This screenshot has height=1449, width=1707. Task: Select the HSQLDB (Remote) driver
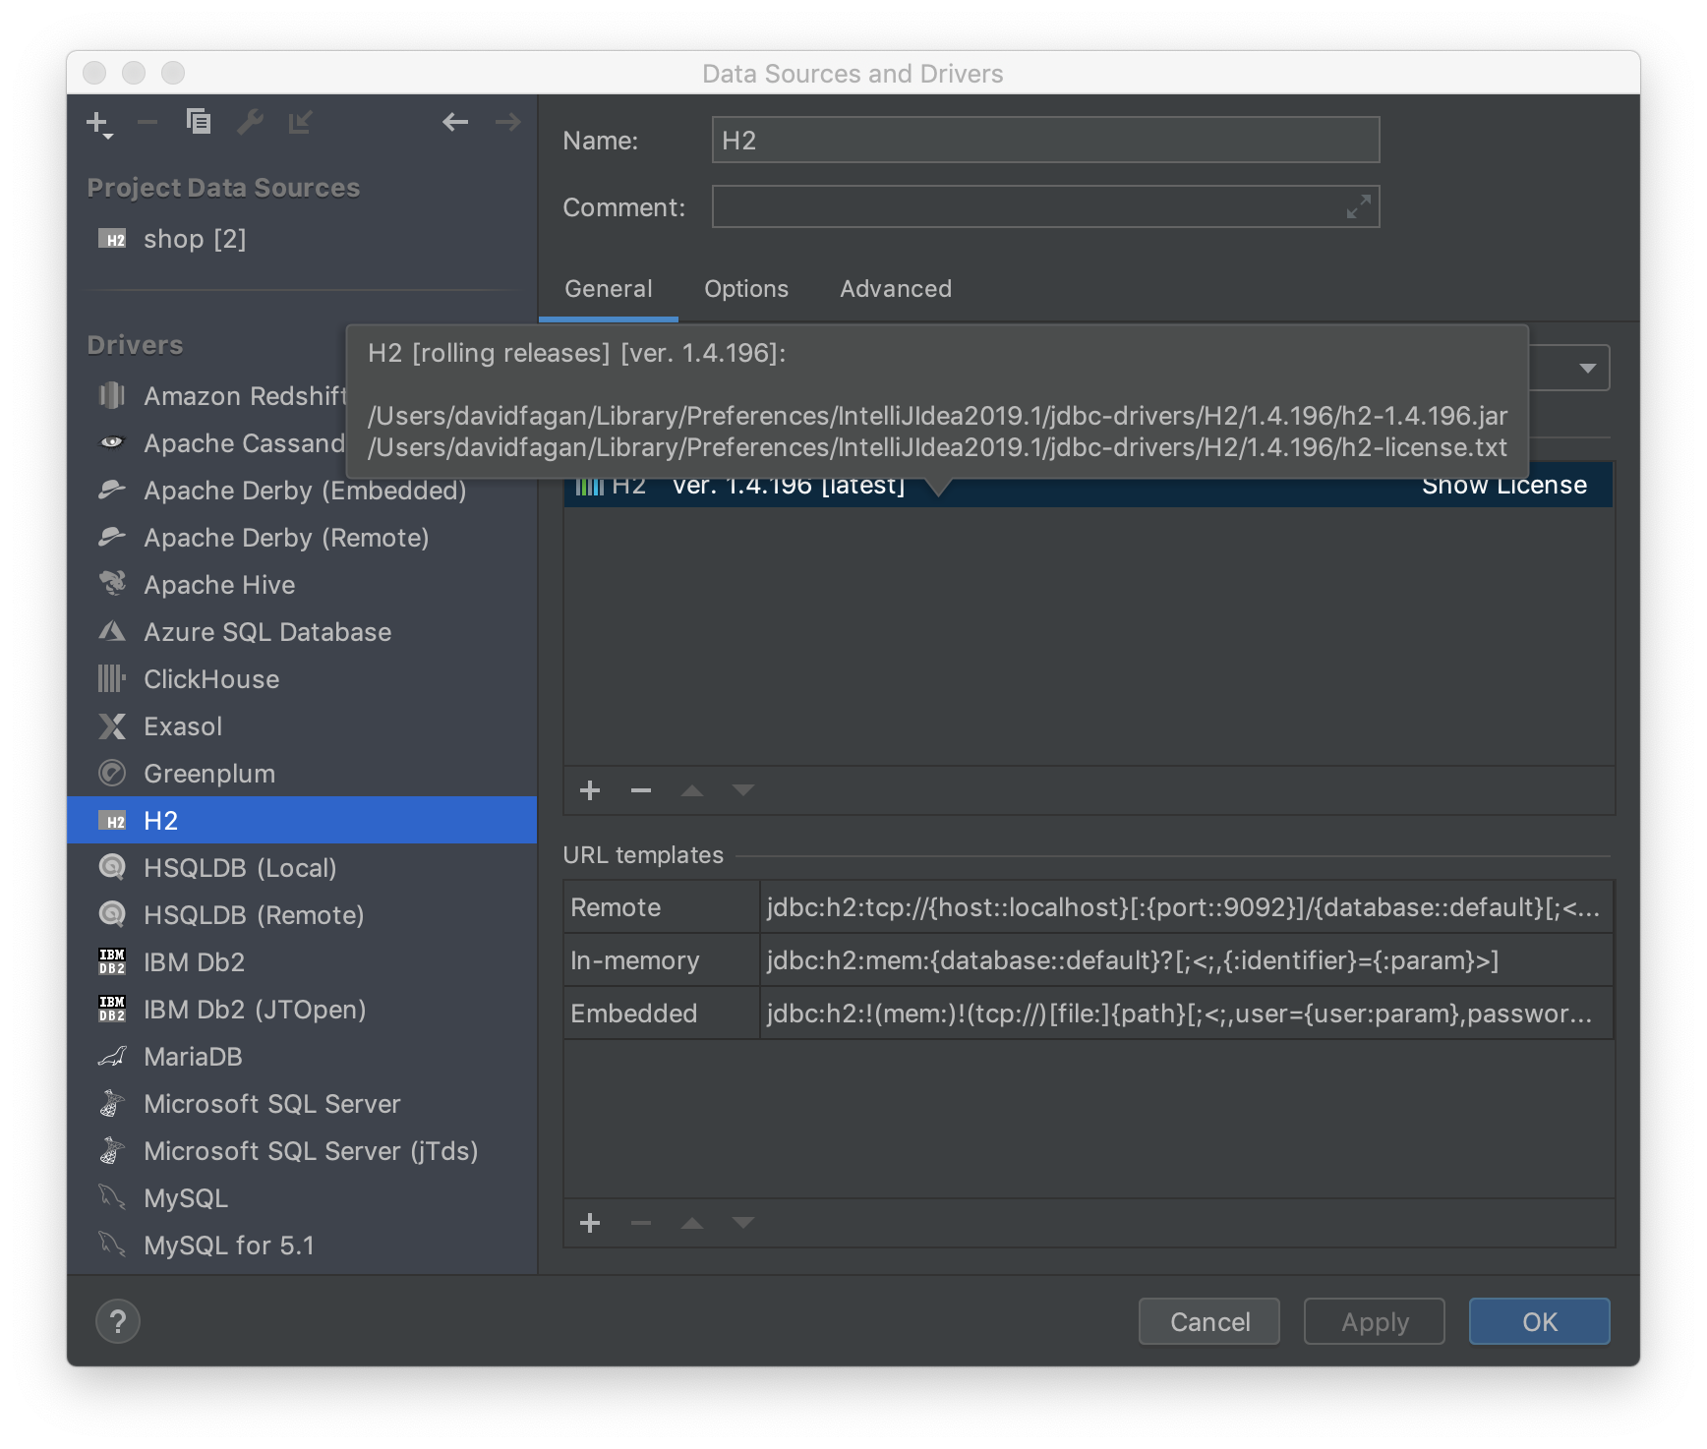(x=302, y=915)
